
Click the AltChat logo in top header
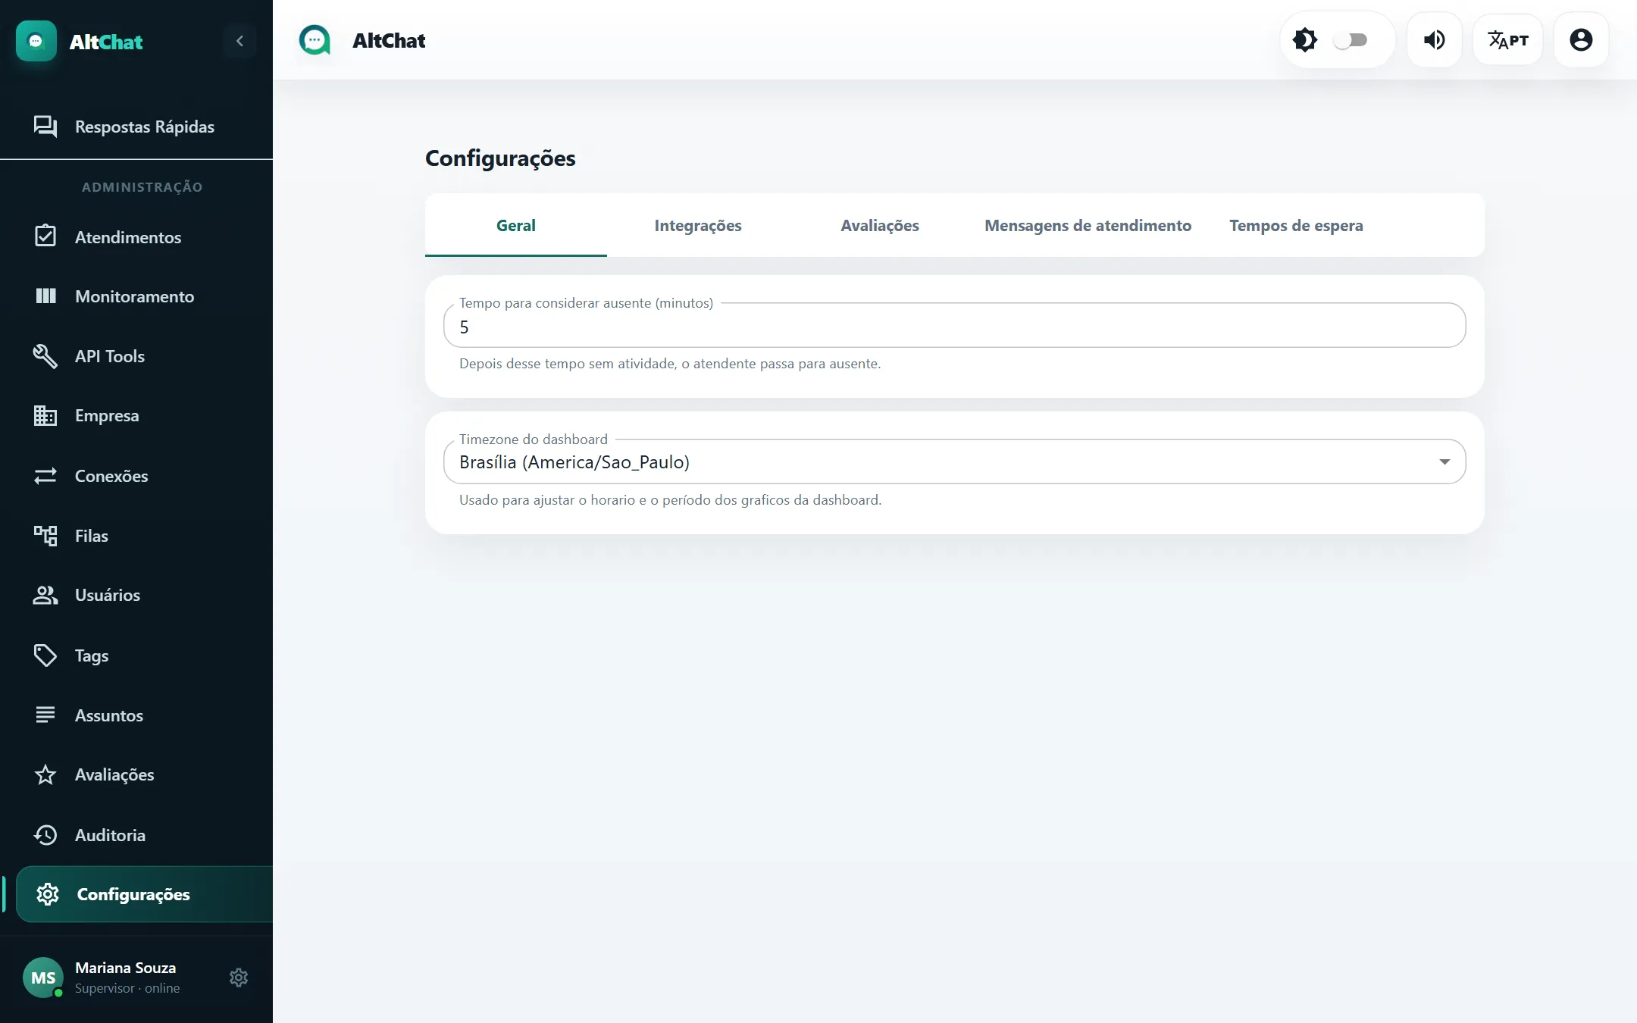click(x=315, y=41)
